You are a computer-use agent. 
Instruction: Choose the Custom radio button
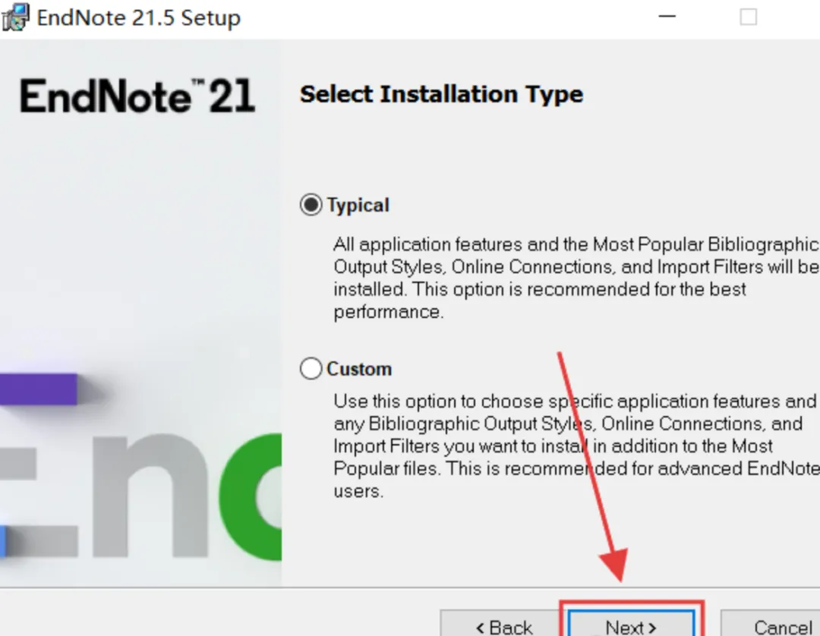[x=311, y=368]
